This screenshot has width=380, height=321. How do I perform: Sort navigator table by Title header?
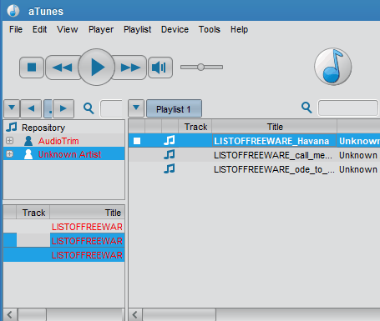tap(87, 213)
